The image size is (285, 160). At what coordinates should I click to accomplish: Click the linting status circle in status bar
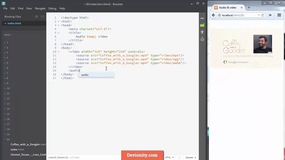click(179, 157)
